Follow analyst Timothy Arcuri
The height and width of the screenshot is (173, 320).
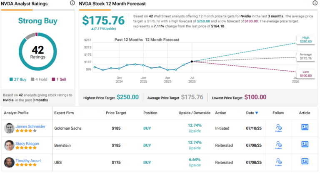pyautogui.click(x=279, y=163)
